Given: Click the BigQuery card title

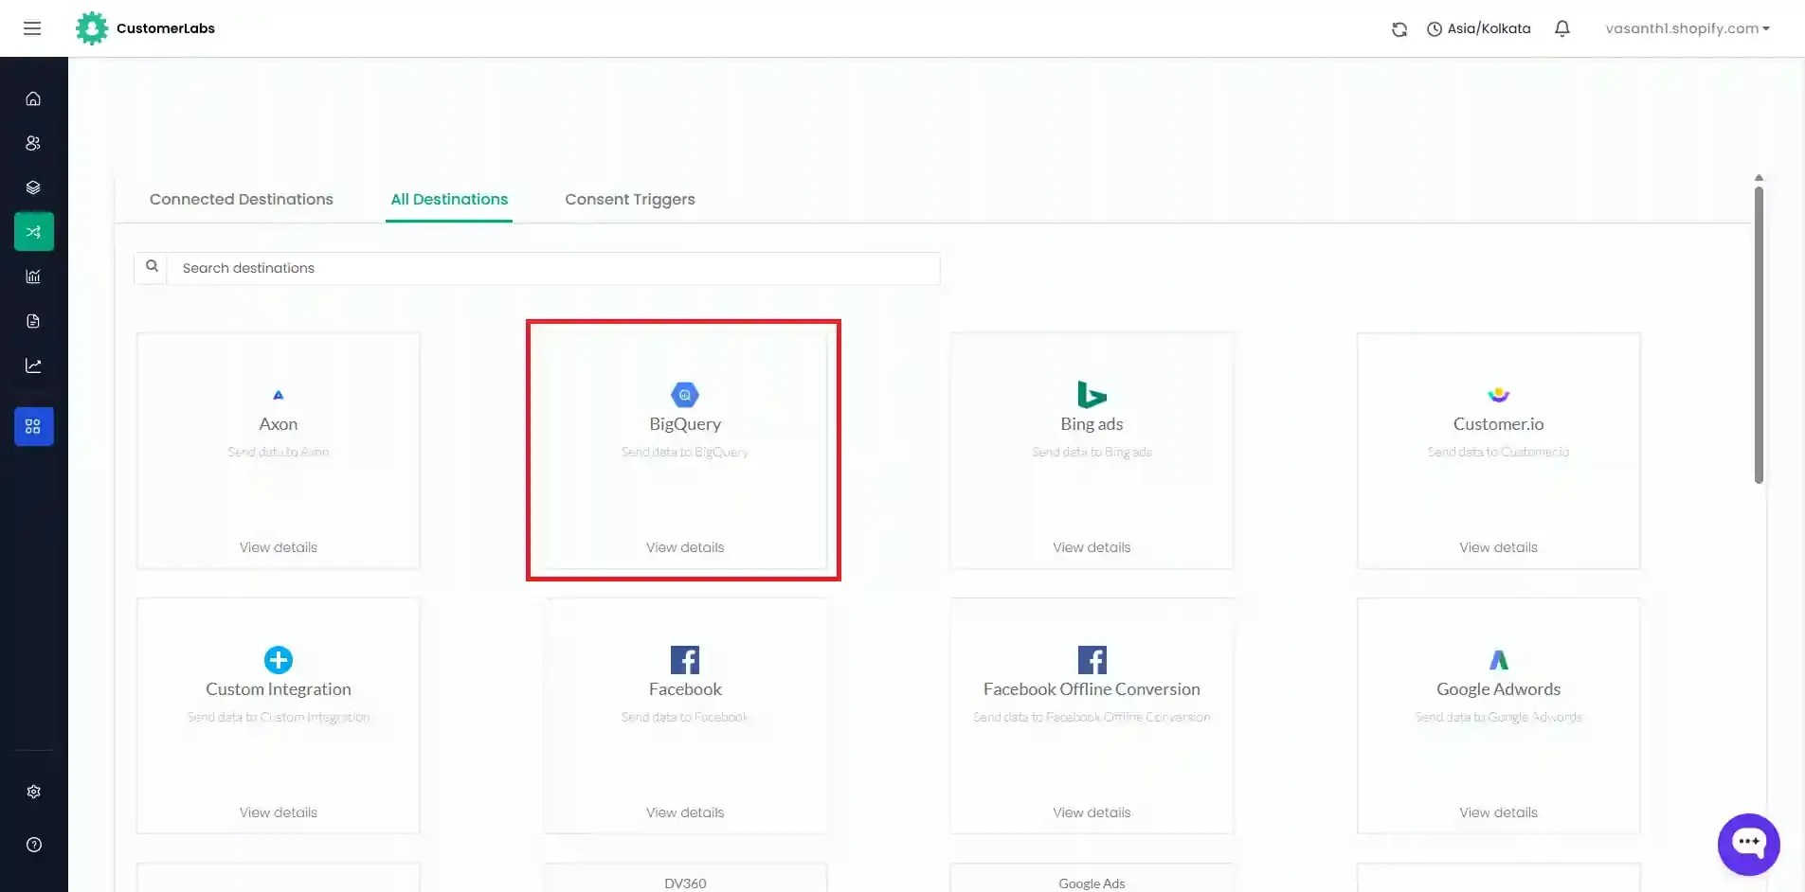Looking at the screenshot, I should click(685, 424).
